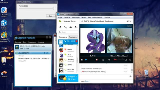Toggle the chat bubble in the call bar
Screen dimensions: 160x90
pyautogui.click(x=86, y=60)
